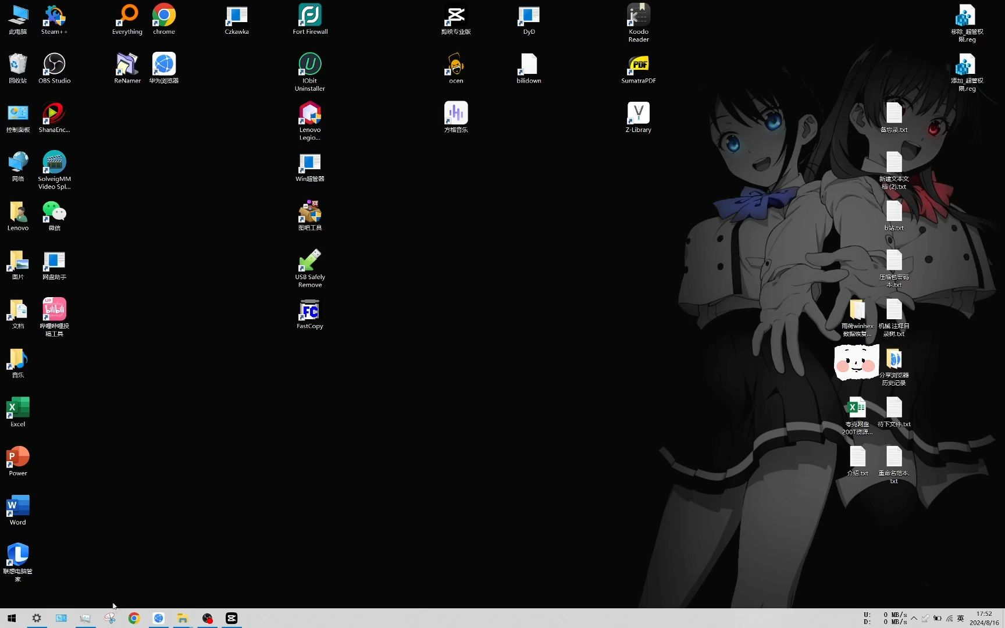The image size is (1005, 628).
Task: Open IObit Uninstaller desktop shortcut
Action: point(310,72)
